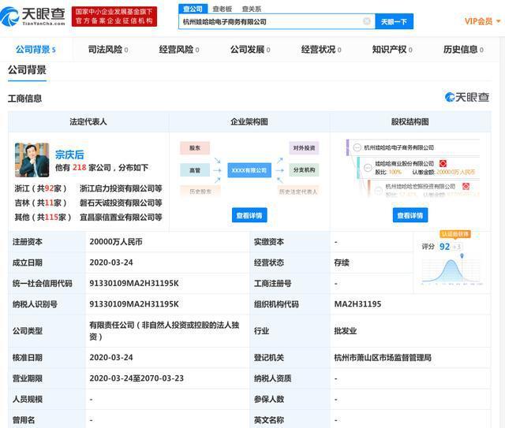Select the 查公司 search tab
The width and height of the screenshot is (505, 428).
(x=193, y=9)
